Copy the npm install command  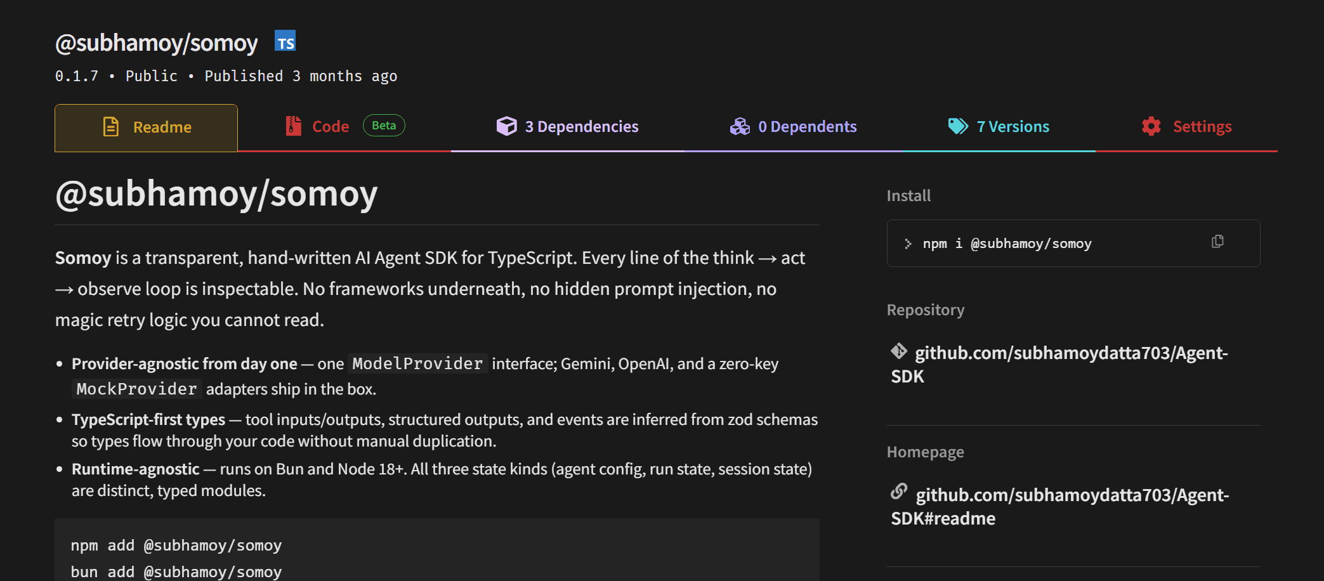coord(1217,242)
